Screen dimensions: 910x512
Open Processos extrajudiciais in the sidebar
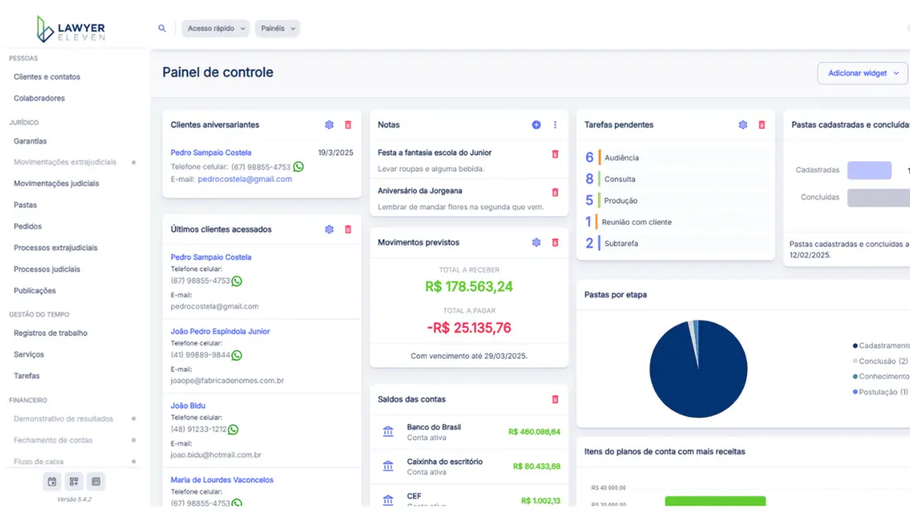point(55,248)
